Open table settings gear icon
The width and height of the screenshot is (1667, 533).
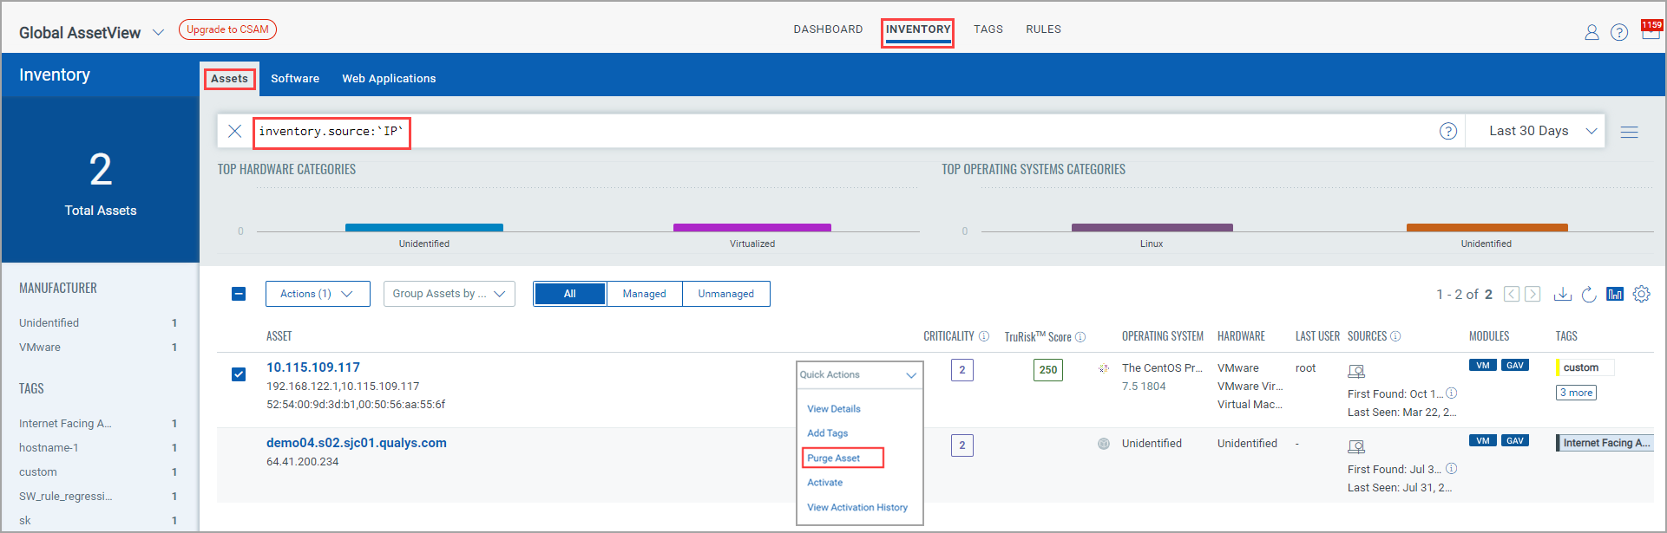1641,294
